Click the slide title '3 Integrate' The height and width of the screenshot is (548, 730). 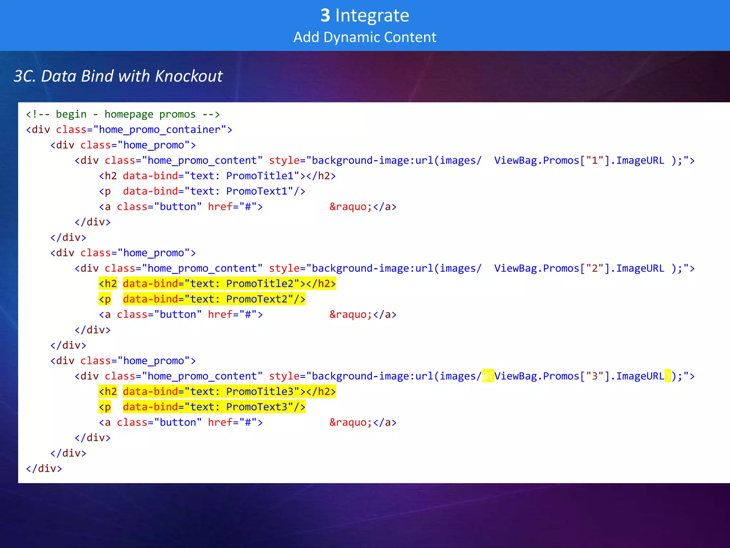pos(365,16)
